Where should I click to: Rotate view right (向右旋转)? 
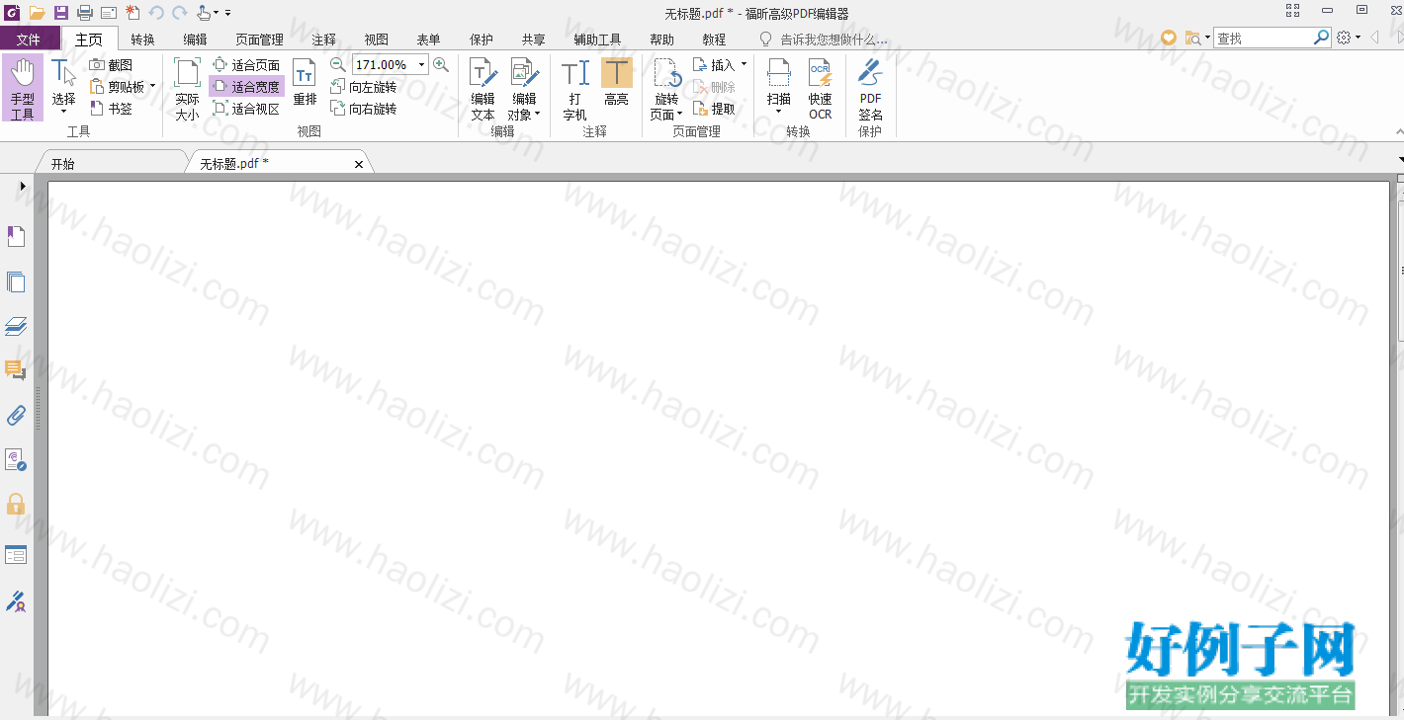363,109
